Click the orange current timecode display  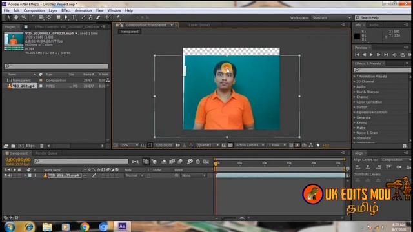pos(18,160)
